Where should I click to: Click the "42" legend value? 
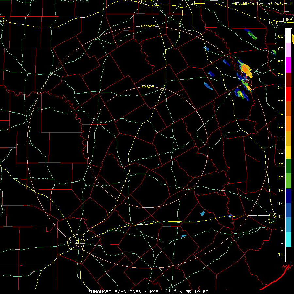[x=281, y=113]
